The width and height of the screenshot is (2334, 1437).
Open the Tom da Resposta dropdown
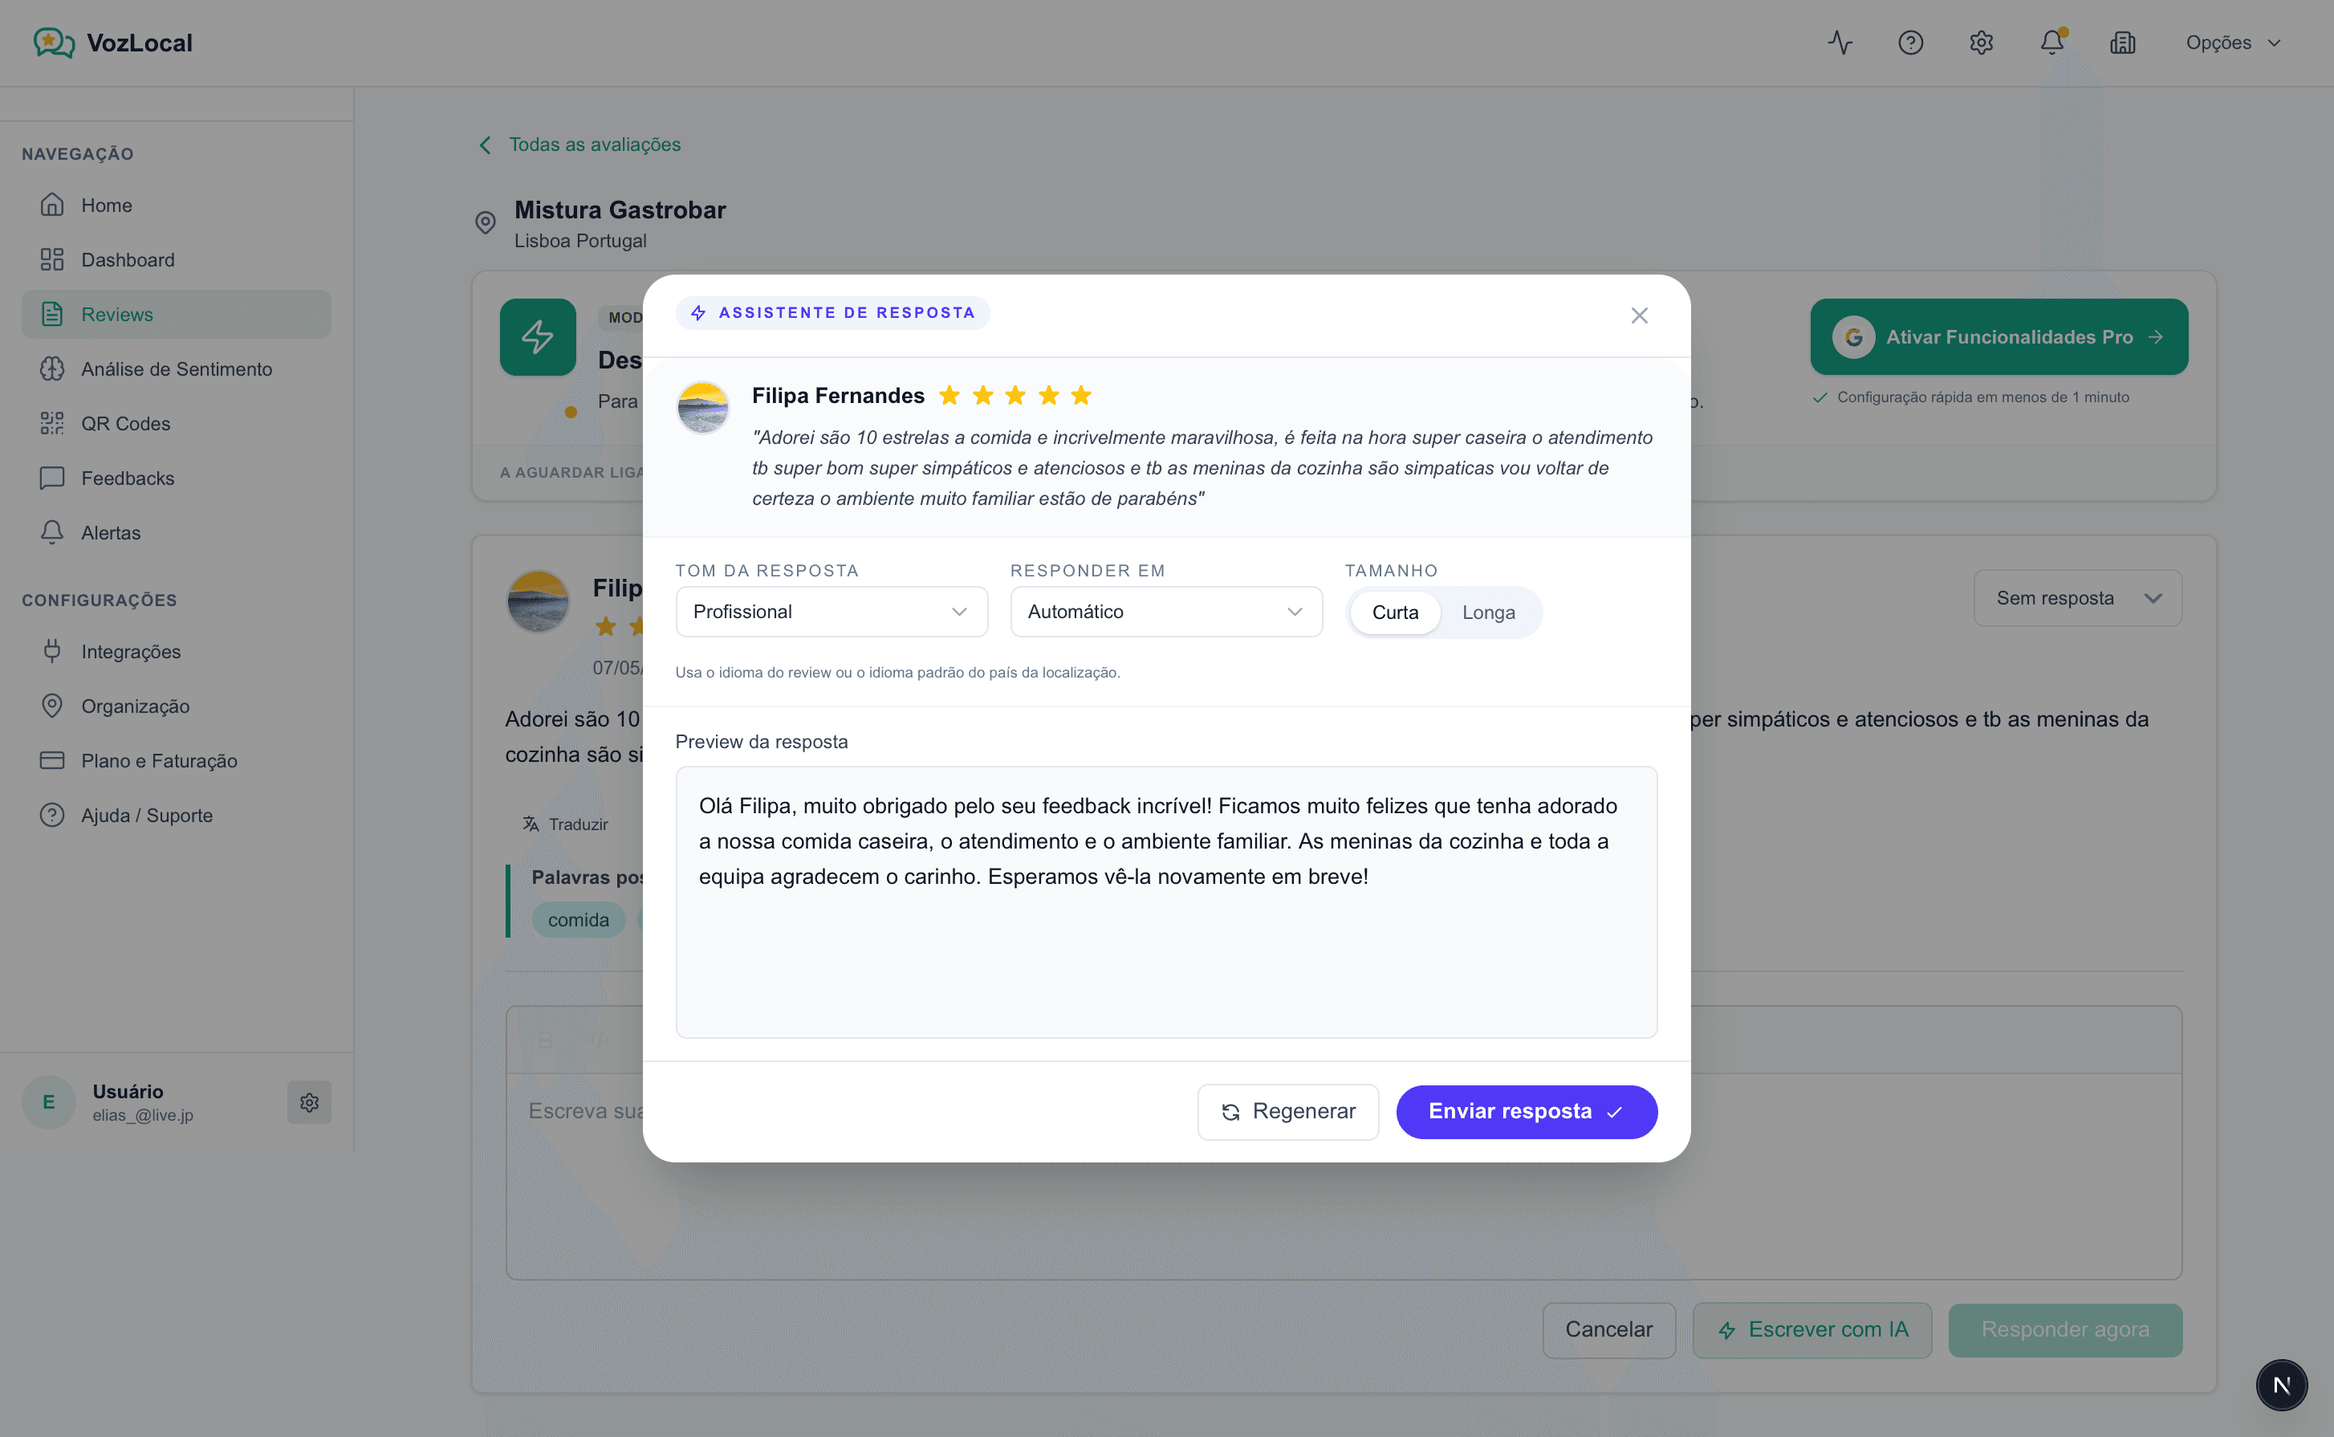click(x=832, y=612)
